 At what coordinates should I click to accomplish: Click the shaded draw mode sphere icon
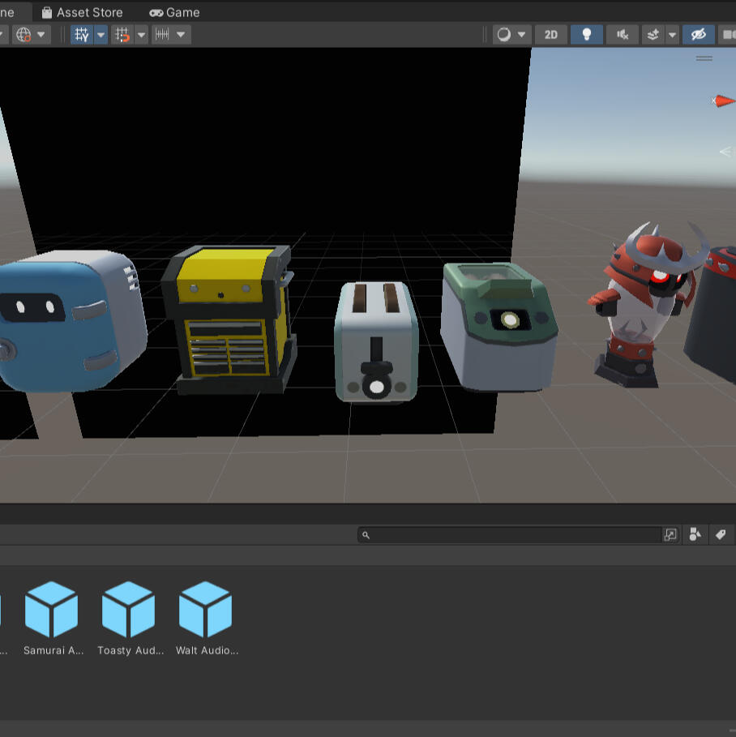pos(504,34)
